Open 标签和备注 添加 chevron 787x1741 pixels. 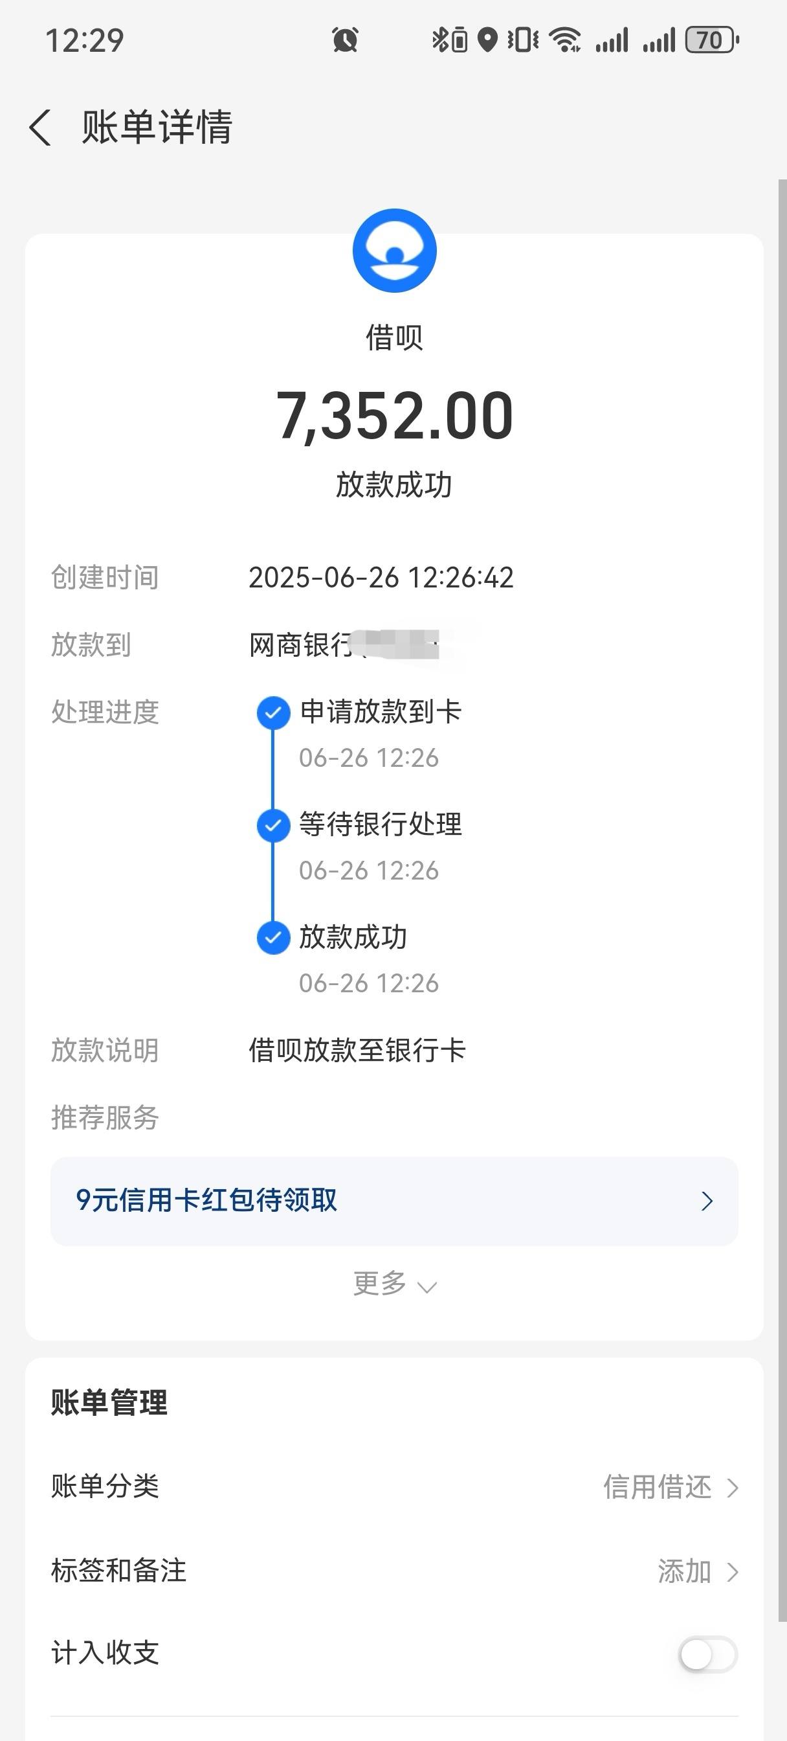click(x=733, y=1572)
